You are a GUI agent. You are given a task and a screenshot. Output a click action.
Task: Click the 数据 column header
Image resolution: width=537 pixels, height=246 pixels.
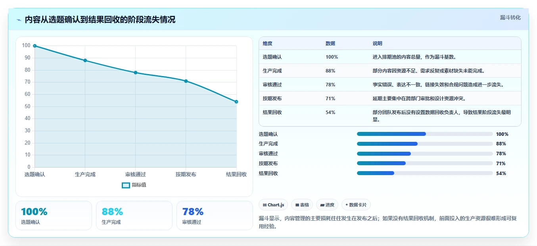[330, 44]
